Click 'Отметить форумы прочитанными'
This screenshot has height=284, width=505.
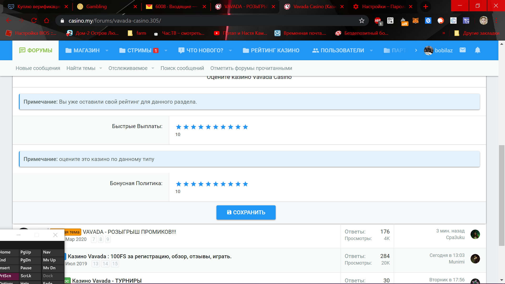[x=251, y=68]
